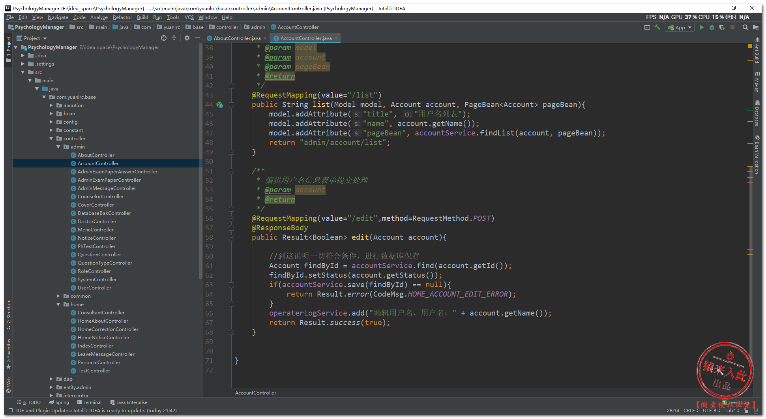Toggle fold marker at line 51 comment

tap(232, 171)
